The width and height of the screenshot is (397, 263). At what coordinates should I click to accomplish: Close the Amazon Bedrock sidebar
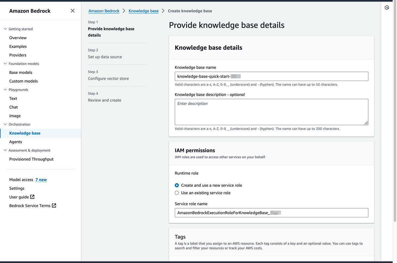72,11
